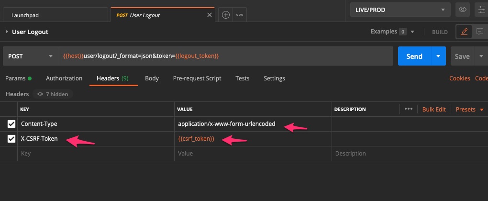This screenshot has width=488, height=201.
Task: Close the User Logout tab
Action: pyautogui.click(x=209, y=15)
